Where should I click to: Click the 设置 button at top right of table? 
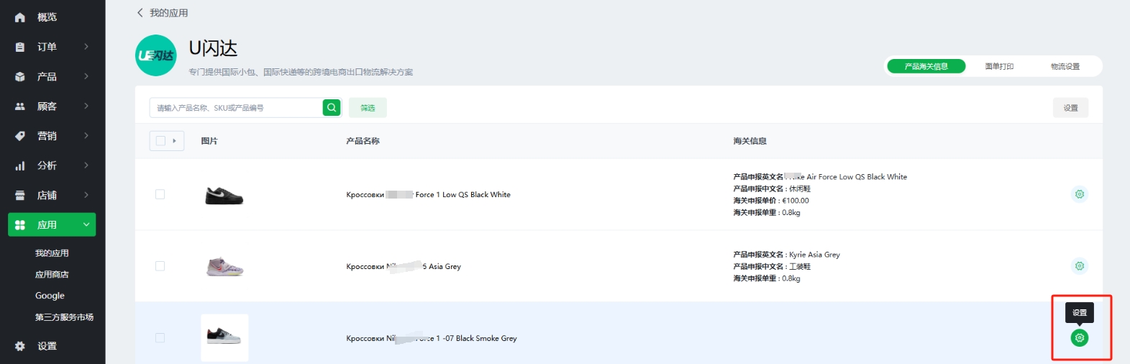pos(1070,108)
